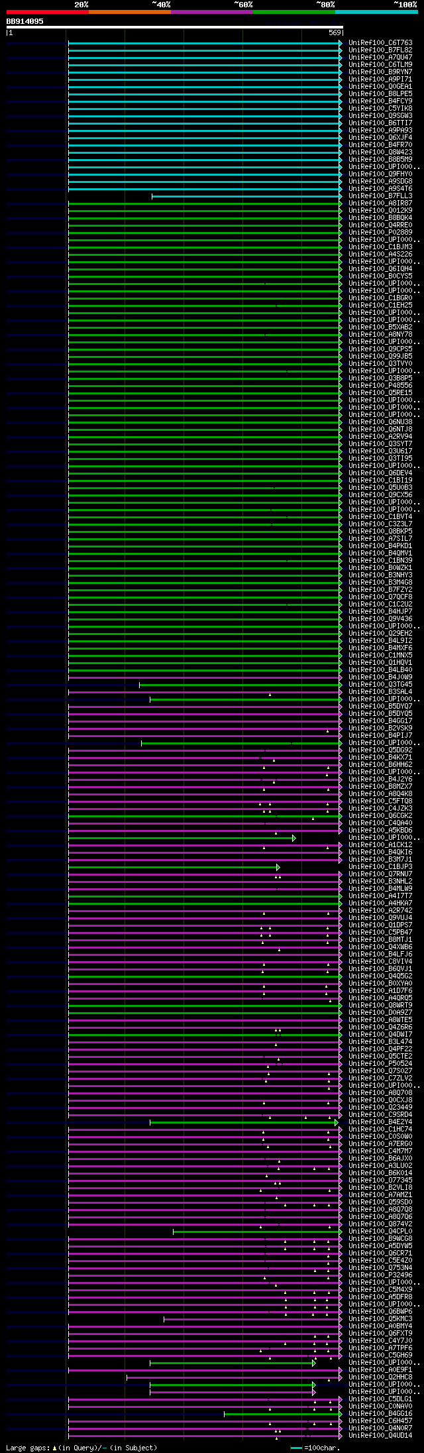Select hit UniRef100_C5FTQ8
This screenshot has height=1453, width=424.
pyautogui.click(x=380, y=801)
